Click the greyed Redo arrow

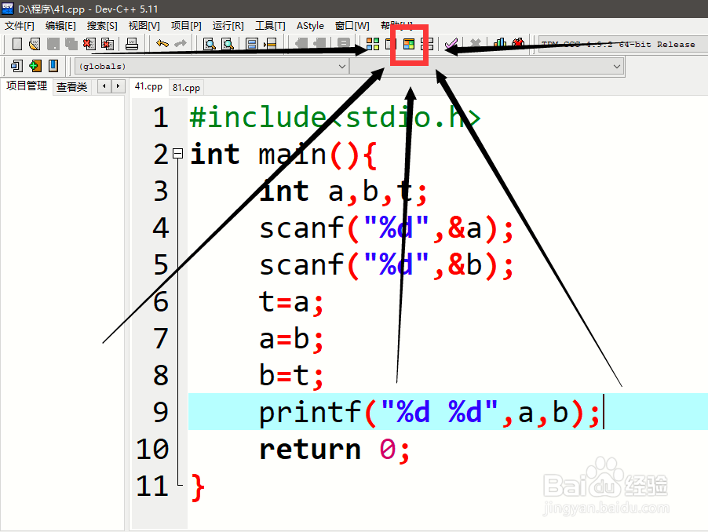click(x=181, y=43)
